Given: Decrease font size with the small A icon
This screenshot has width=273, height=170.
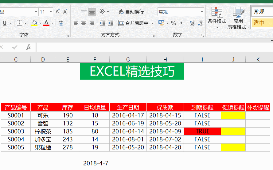Looking at the screenshot, I should pyautogui.click(x=65, y=12).
